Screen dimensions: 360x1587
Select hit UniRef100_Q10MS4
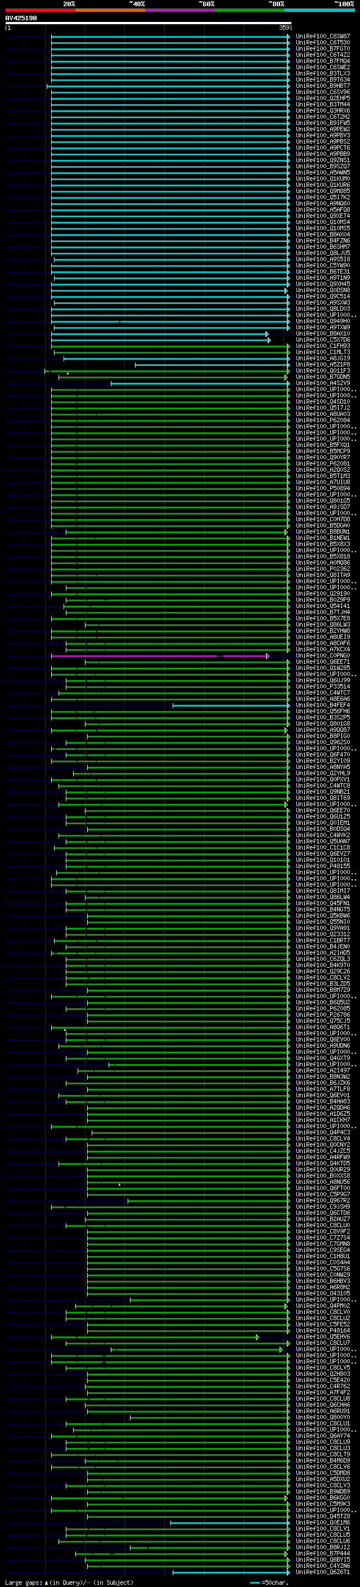(x=322, y=222)
